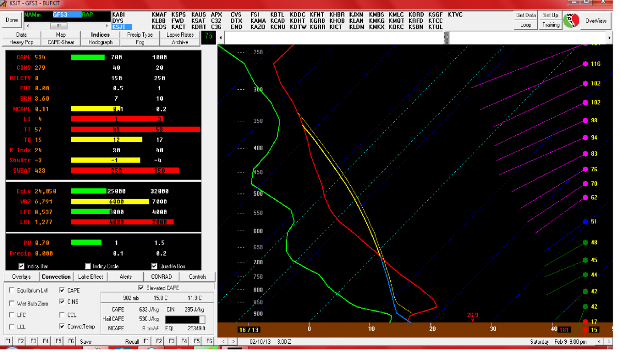Switch to the Data view

(22, 35)
